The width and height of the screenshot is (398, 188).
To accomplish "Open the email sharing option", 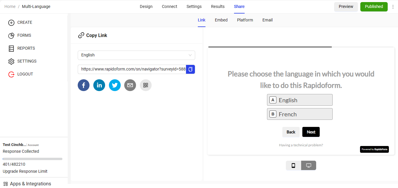I will coord(130,85).
